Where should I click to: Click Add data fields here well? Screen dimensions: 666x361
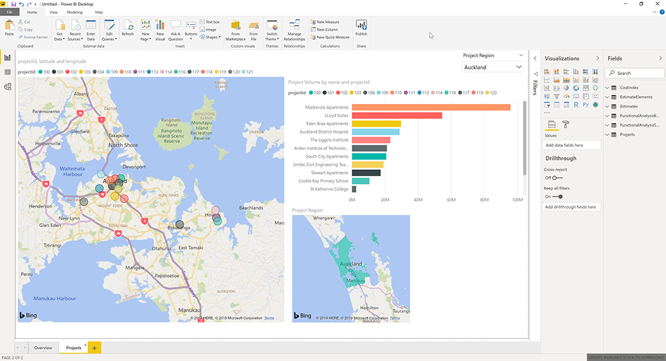coord(571,145)
